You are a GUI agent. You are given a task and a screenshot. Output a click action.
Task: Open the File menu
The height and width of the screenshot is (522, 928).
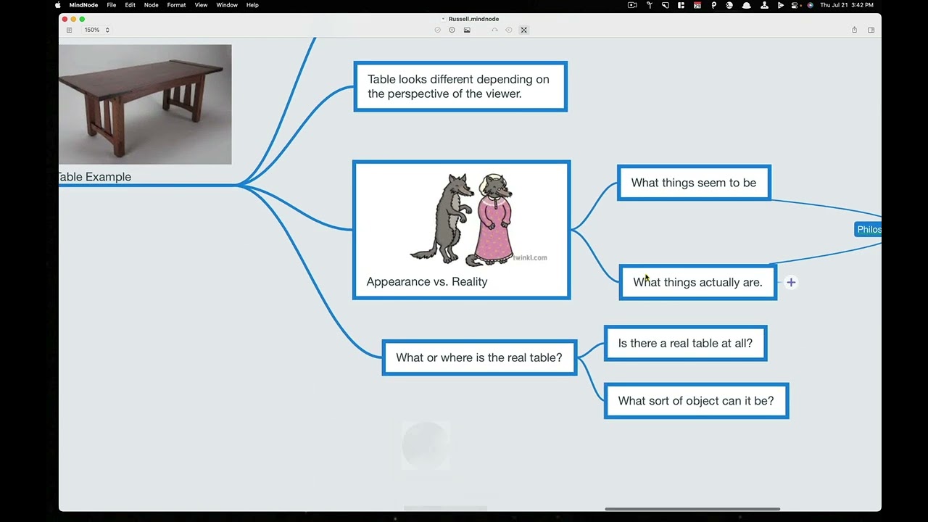tap(112, 5)
